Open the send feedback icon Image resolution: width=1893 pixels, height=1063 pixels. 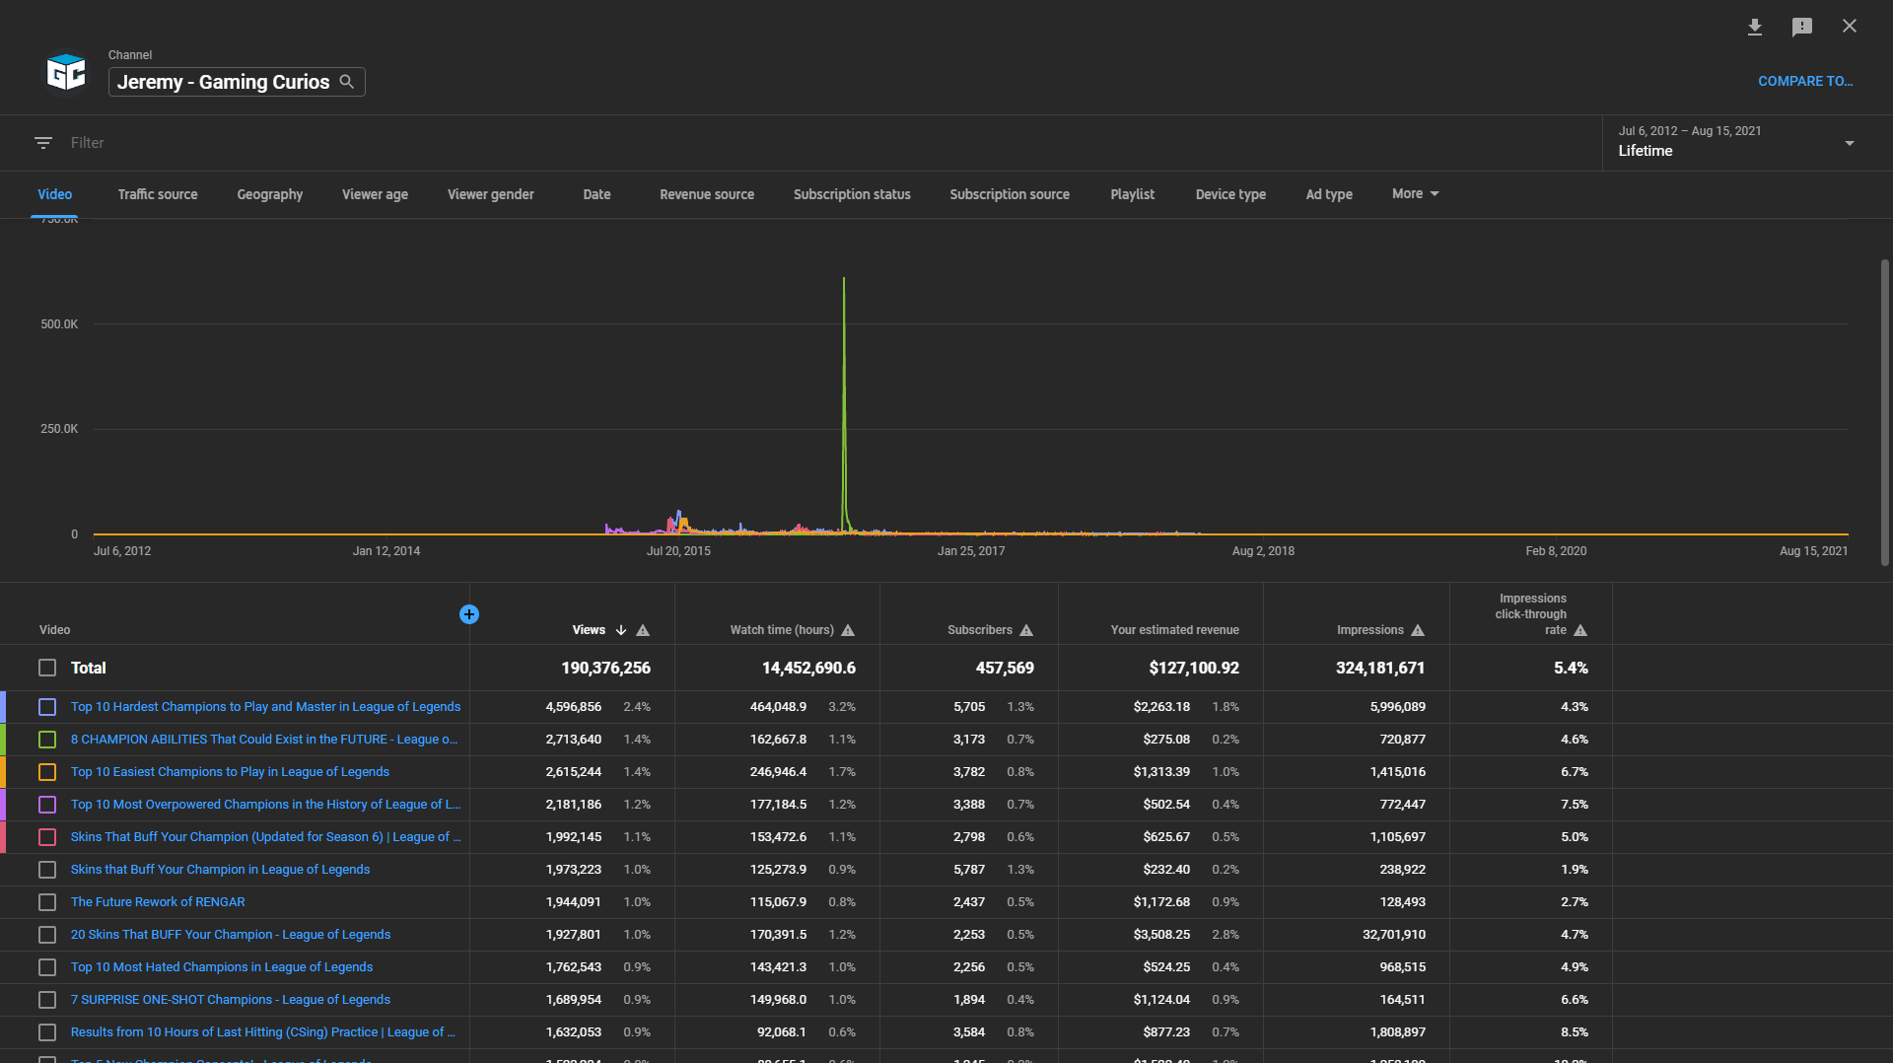coord(1802,27)
